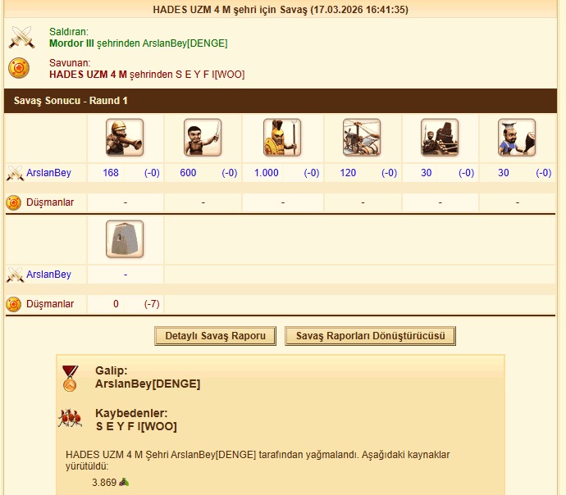
Task: Click the Savunan label
Action: (x=70, y=63)
